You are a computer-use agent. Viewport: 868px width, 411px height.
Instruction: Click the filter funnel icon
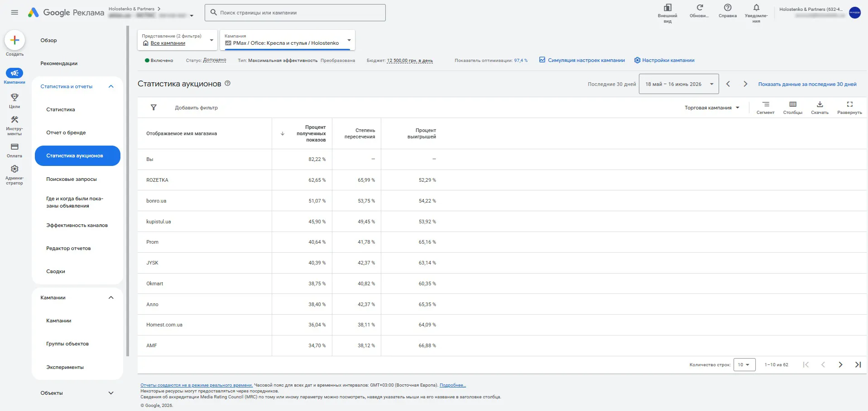[153, 107]
